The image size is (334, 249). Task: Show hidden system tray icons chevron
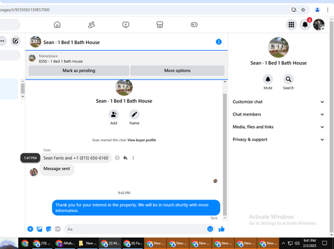(283, 243)
